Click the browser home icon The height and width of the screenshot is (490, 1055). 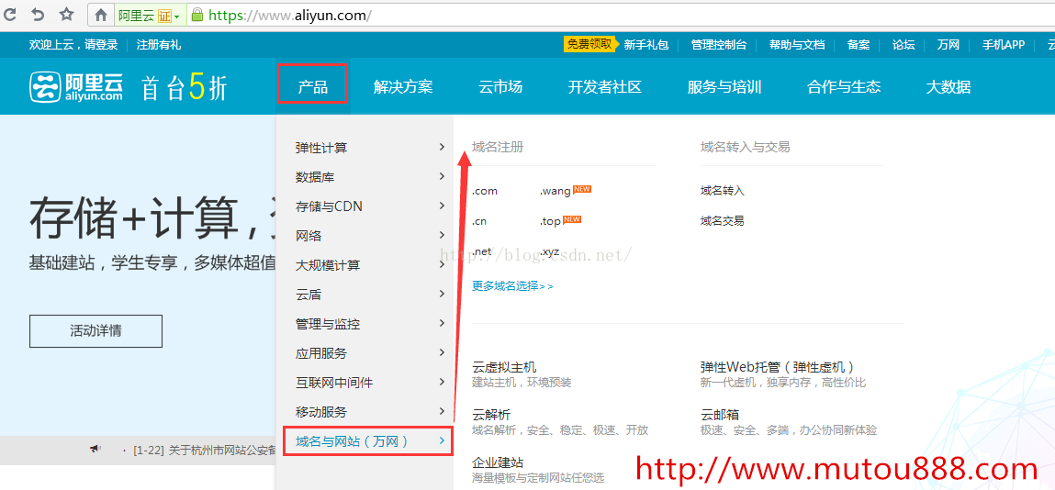100,15
